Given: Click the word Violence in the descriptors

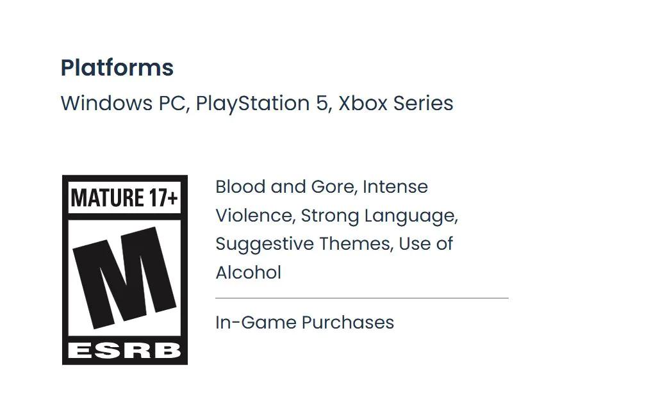Looking at the screenshot, I should tap(254, 216).
